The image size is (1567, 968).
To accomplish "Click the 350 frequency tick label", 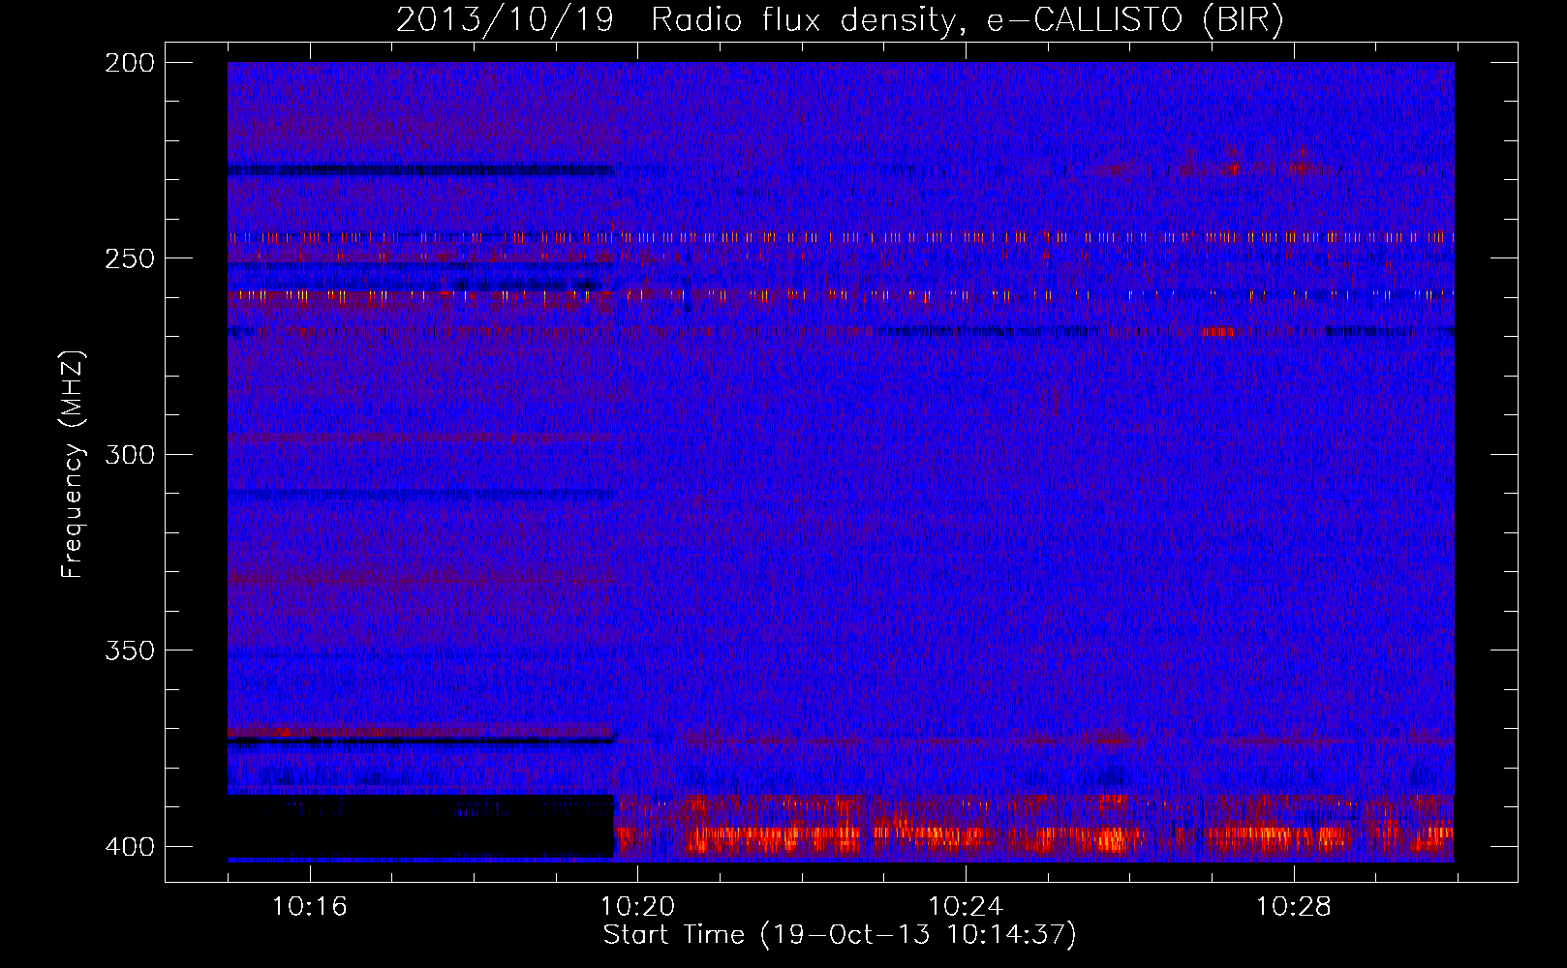I will point(130,650).
